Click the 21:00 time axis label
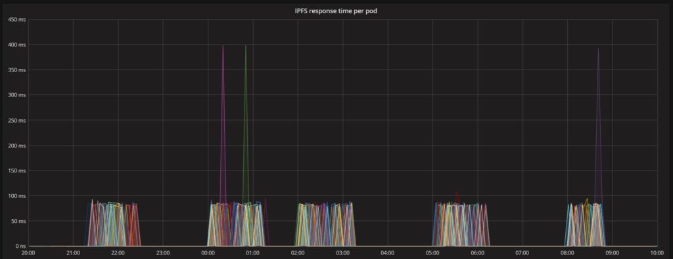 73,253
